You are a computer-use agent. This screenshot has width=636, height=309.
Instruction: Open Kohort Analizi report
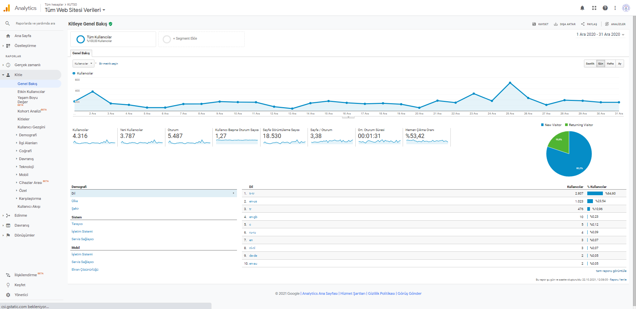[x=29, y=111]
